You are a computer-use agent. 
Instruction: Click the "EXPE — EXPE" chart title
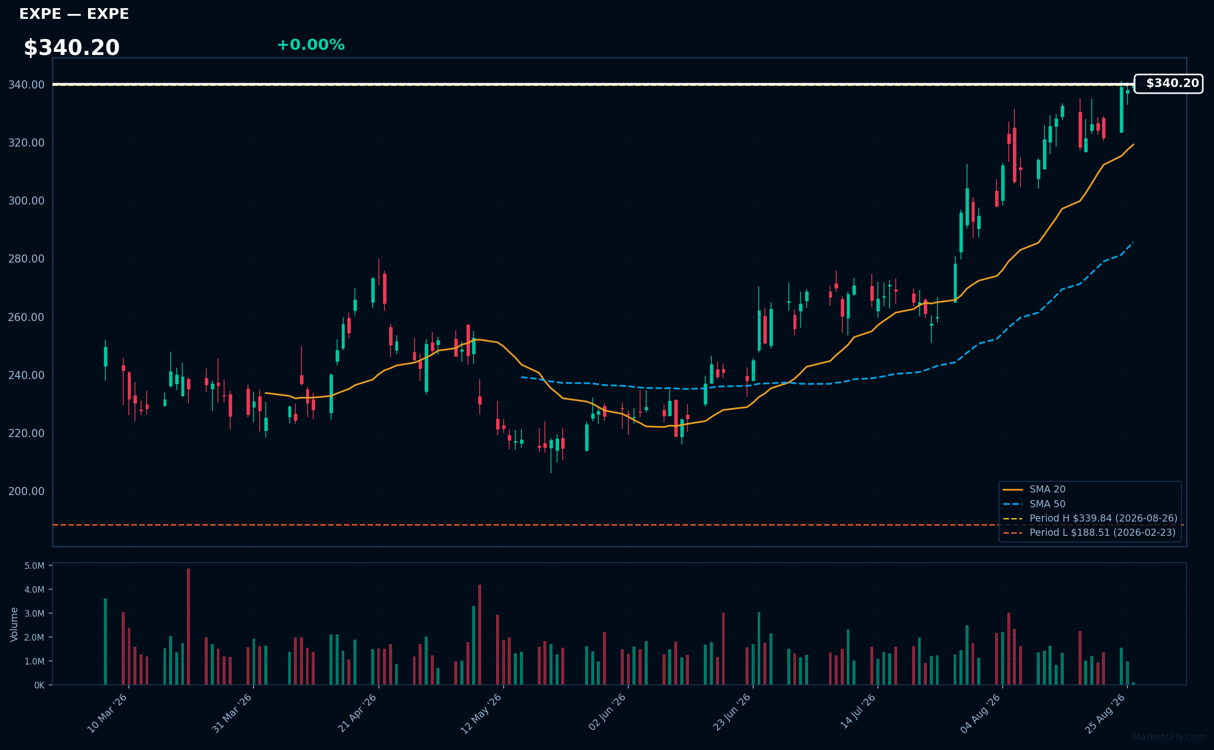point(74,14)
